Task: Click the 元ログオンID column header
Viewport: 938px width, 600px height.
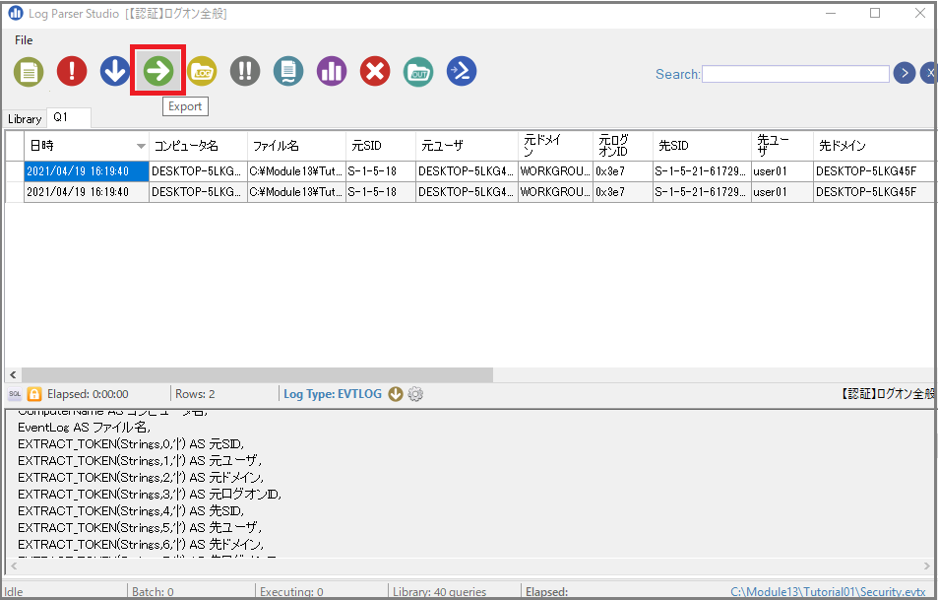Action: coord(623,146)
